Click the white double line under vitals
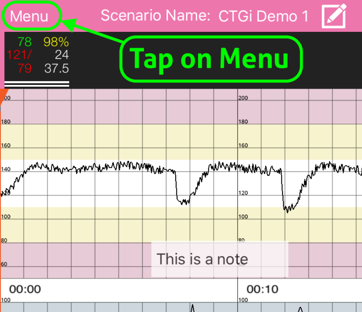 [37, 84]
